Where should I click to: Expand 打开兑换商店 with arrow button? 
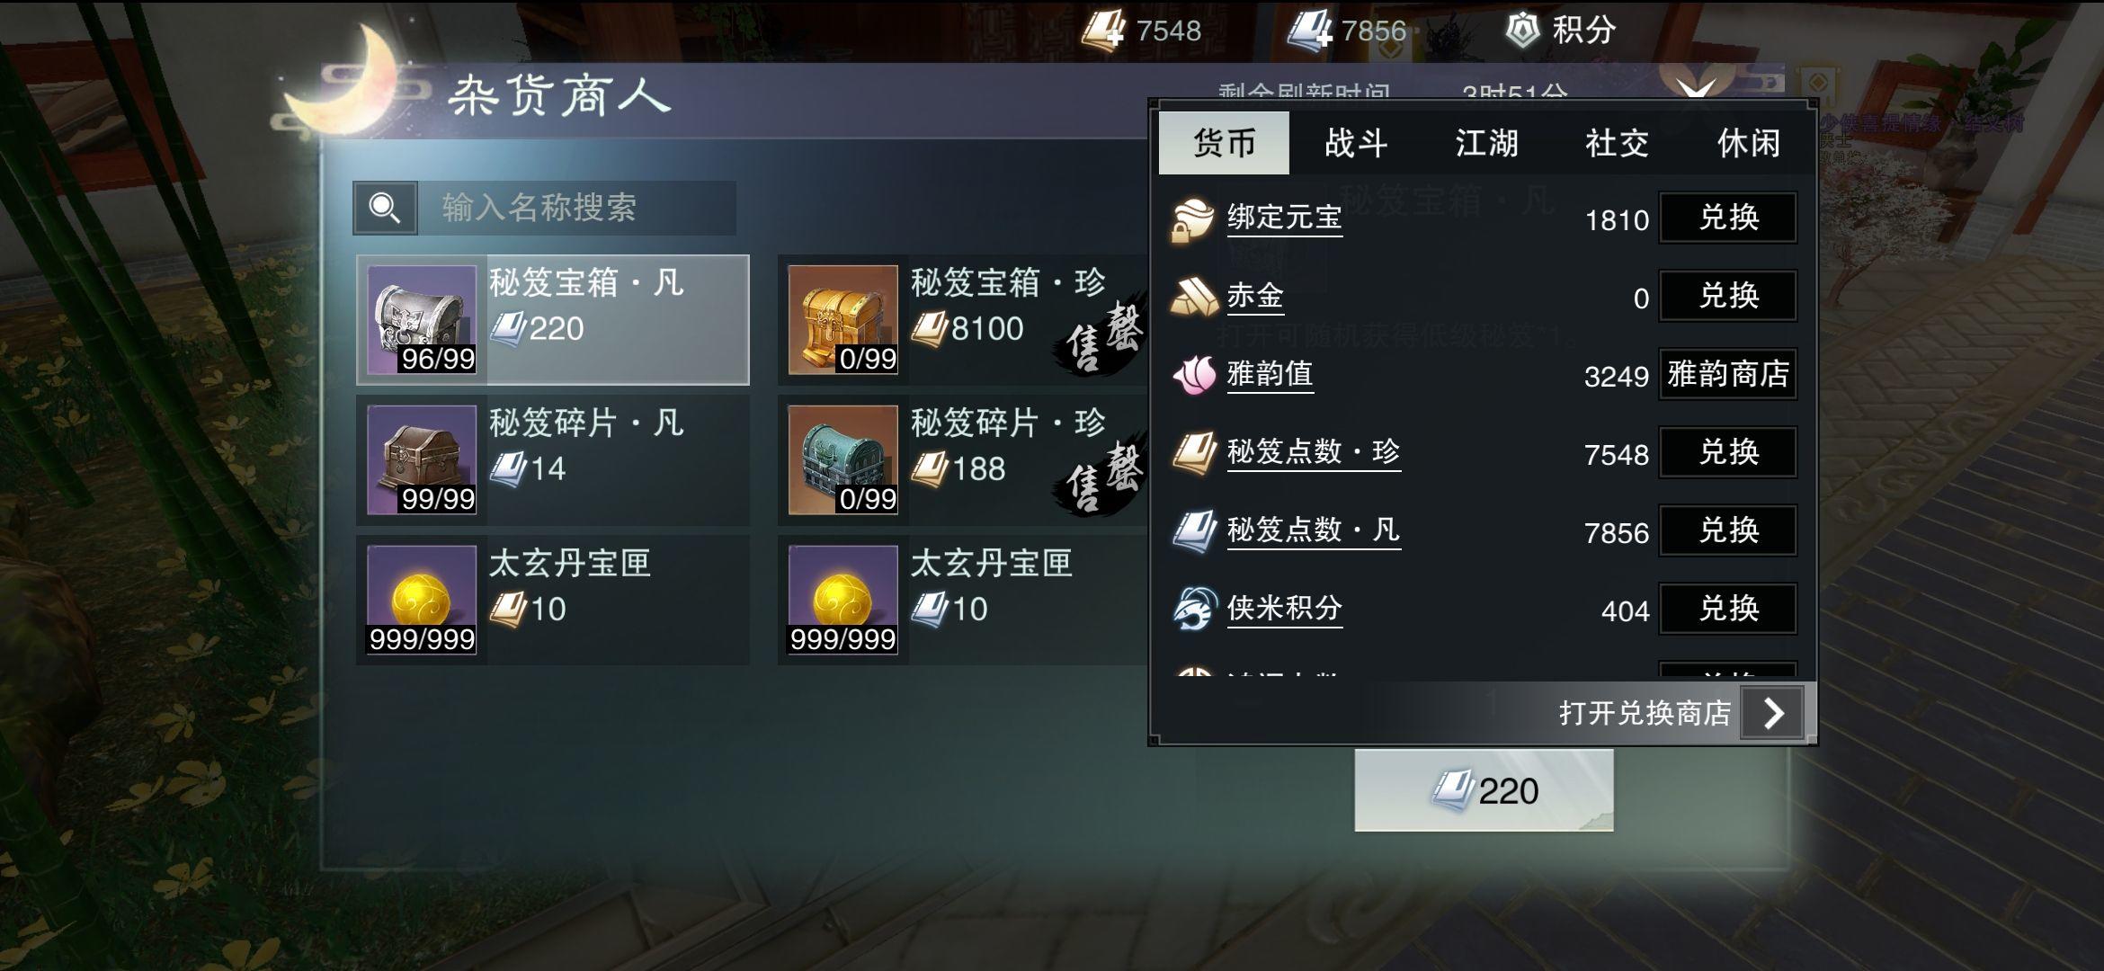coord(1772,714)
